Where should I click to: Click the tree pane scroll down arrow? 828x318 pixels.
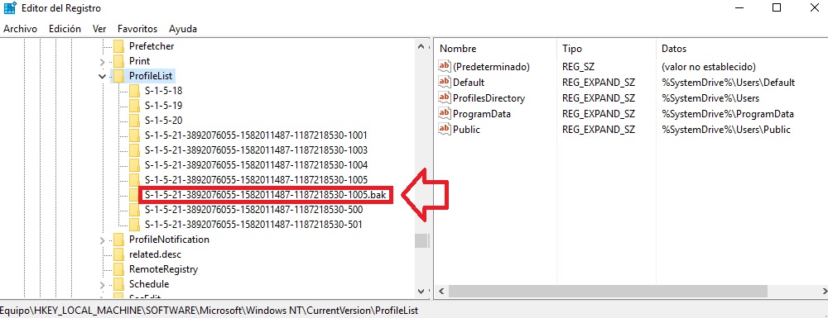click(x=421, y=291)
